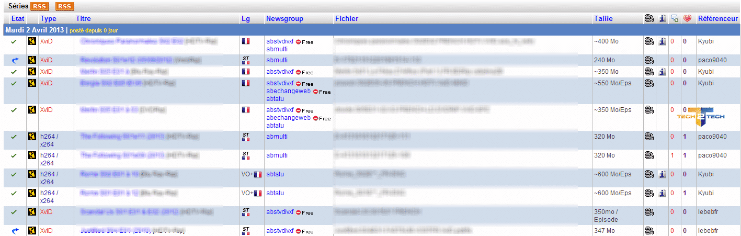Click the blue arrow status icon in Justified row
This screenshot has height=236, width=741.
pos(14,231)
